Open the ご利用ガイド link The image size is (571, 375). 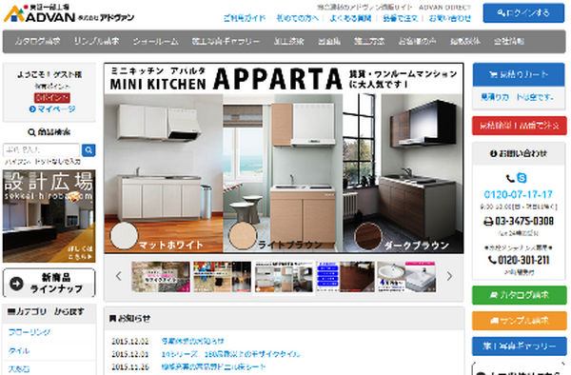click(x=245, y=18)
